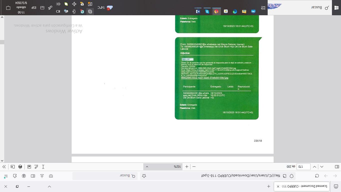Image resolution: width=341 pixels, height=192 pixels.
Task: Open Microsoft Edge from the taskbar
Action: point(235,11)
